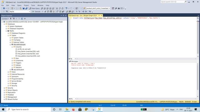Click the toolbox icon in toolbar
200x112 pixels.
pos(119,8)
